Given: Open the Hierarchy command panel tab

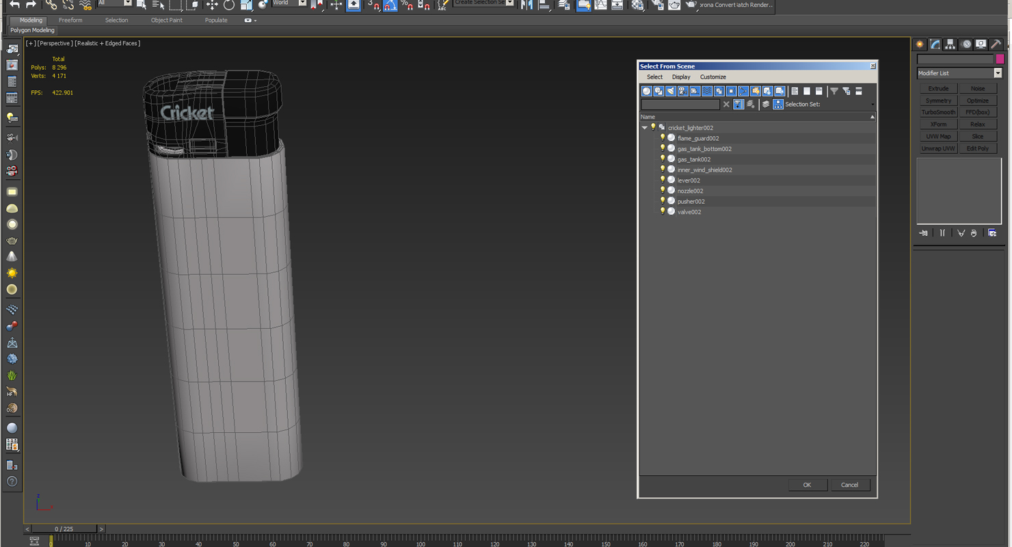Looking at the screenshot, I should click(950, 44).
